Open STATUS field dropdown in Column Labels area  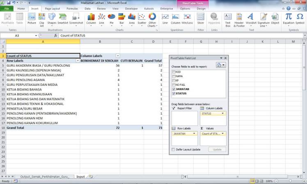coord(222,113)
